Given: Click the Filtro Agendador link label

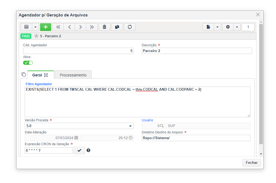Looking at the screenshot, I should click(x=39, y=84).
